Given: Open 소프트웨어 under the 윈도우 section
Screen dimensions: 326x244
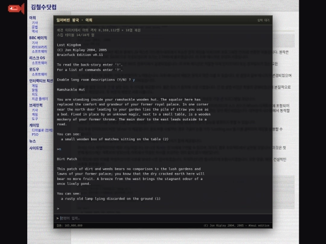Looking at the screenshot, I should (39, 74).
